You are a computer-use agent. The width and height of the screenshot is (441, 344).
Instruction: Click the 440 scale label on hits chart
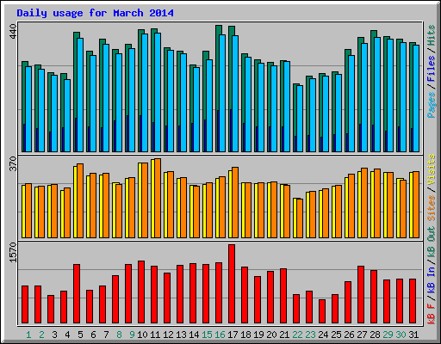[13, 32]
